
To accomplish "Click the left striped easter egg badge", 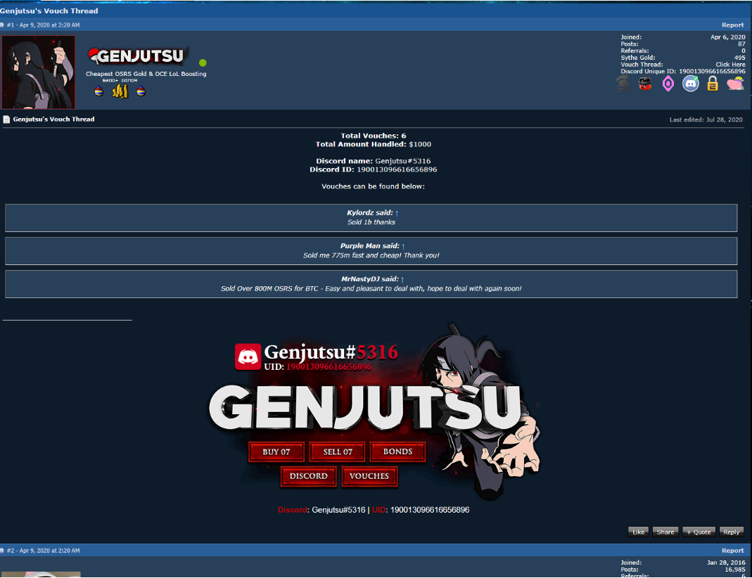I will point(98,91).
